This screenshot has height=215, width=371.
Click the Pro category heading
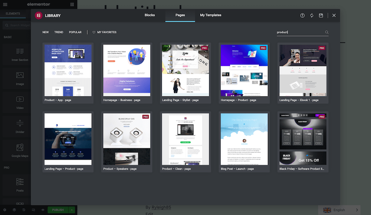7,168
